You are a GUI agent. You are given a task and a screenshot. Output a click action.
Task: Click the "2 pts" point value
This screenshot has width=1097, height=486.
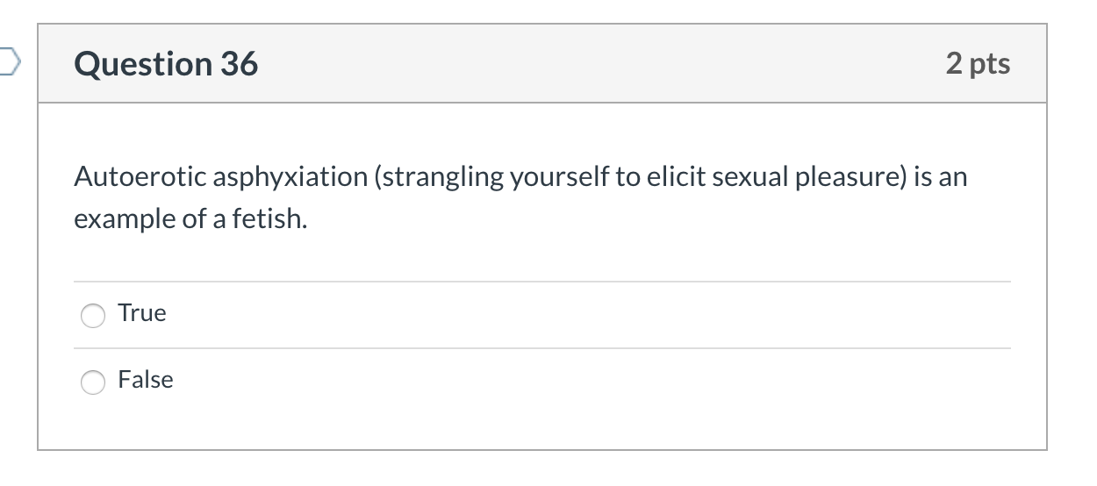978,64
